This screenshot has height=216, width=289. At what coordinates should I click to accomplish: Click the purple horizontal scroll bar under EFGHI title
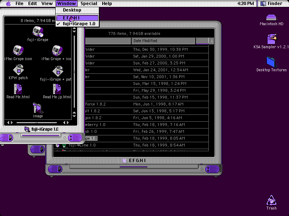tap(133, 167)
